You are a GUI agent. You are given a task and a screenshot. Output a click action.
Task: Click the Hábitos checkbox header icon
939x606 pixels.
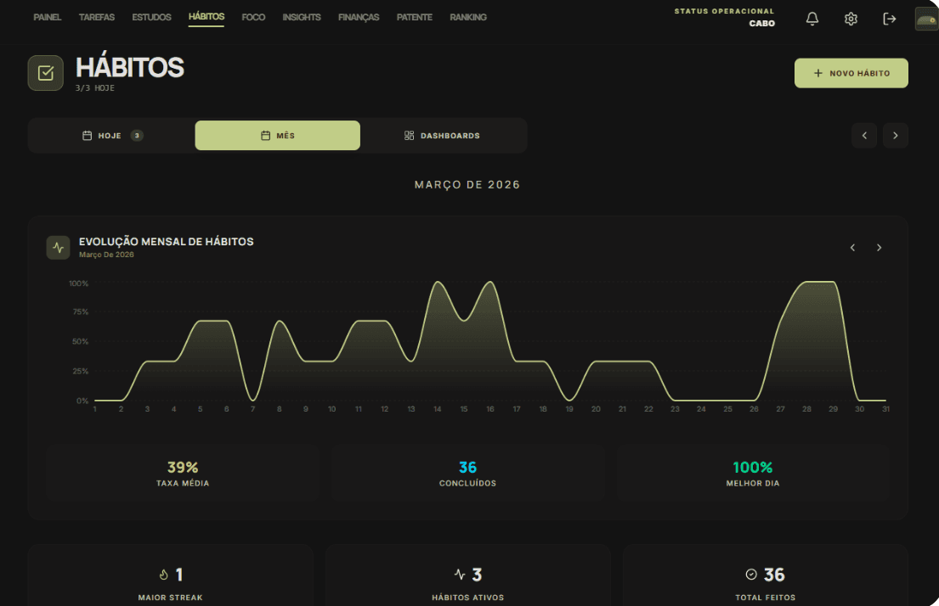pyautogui.click(x=46, y=73)
